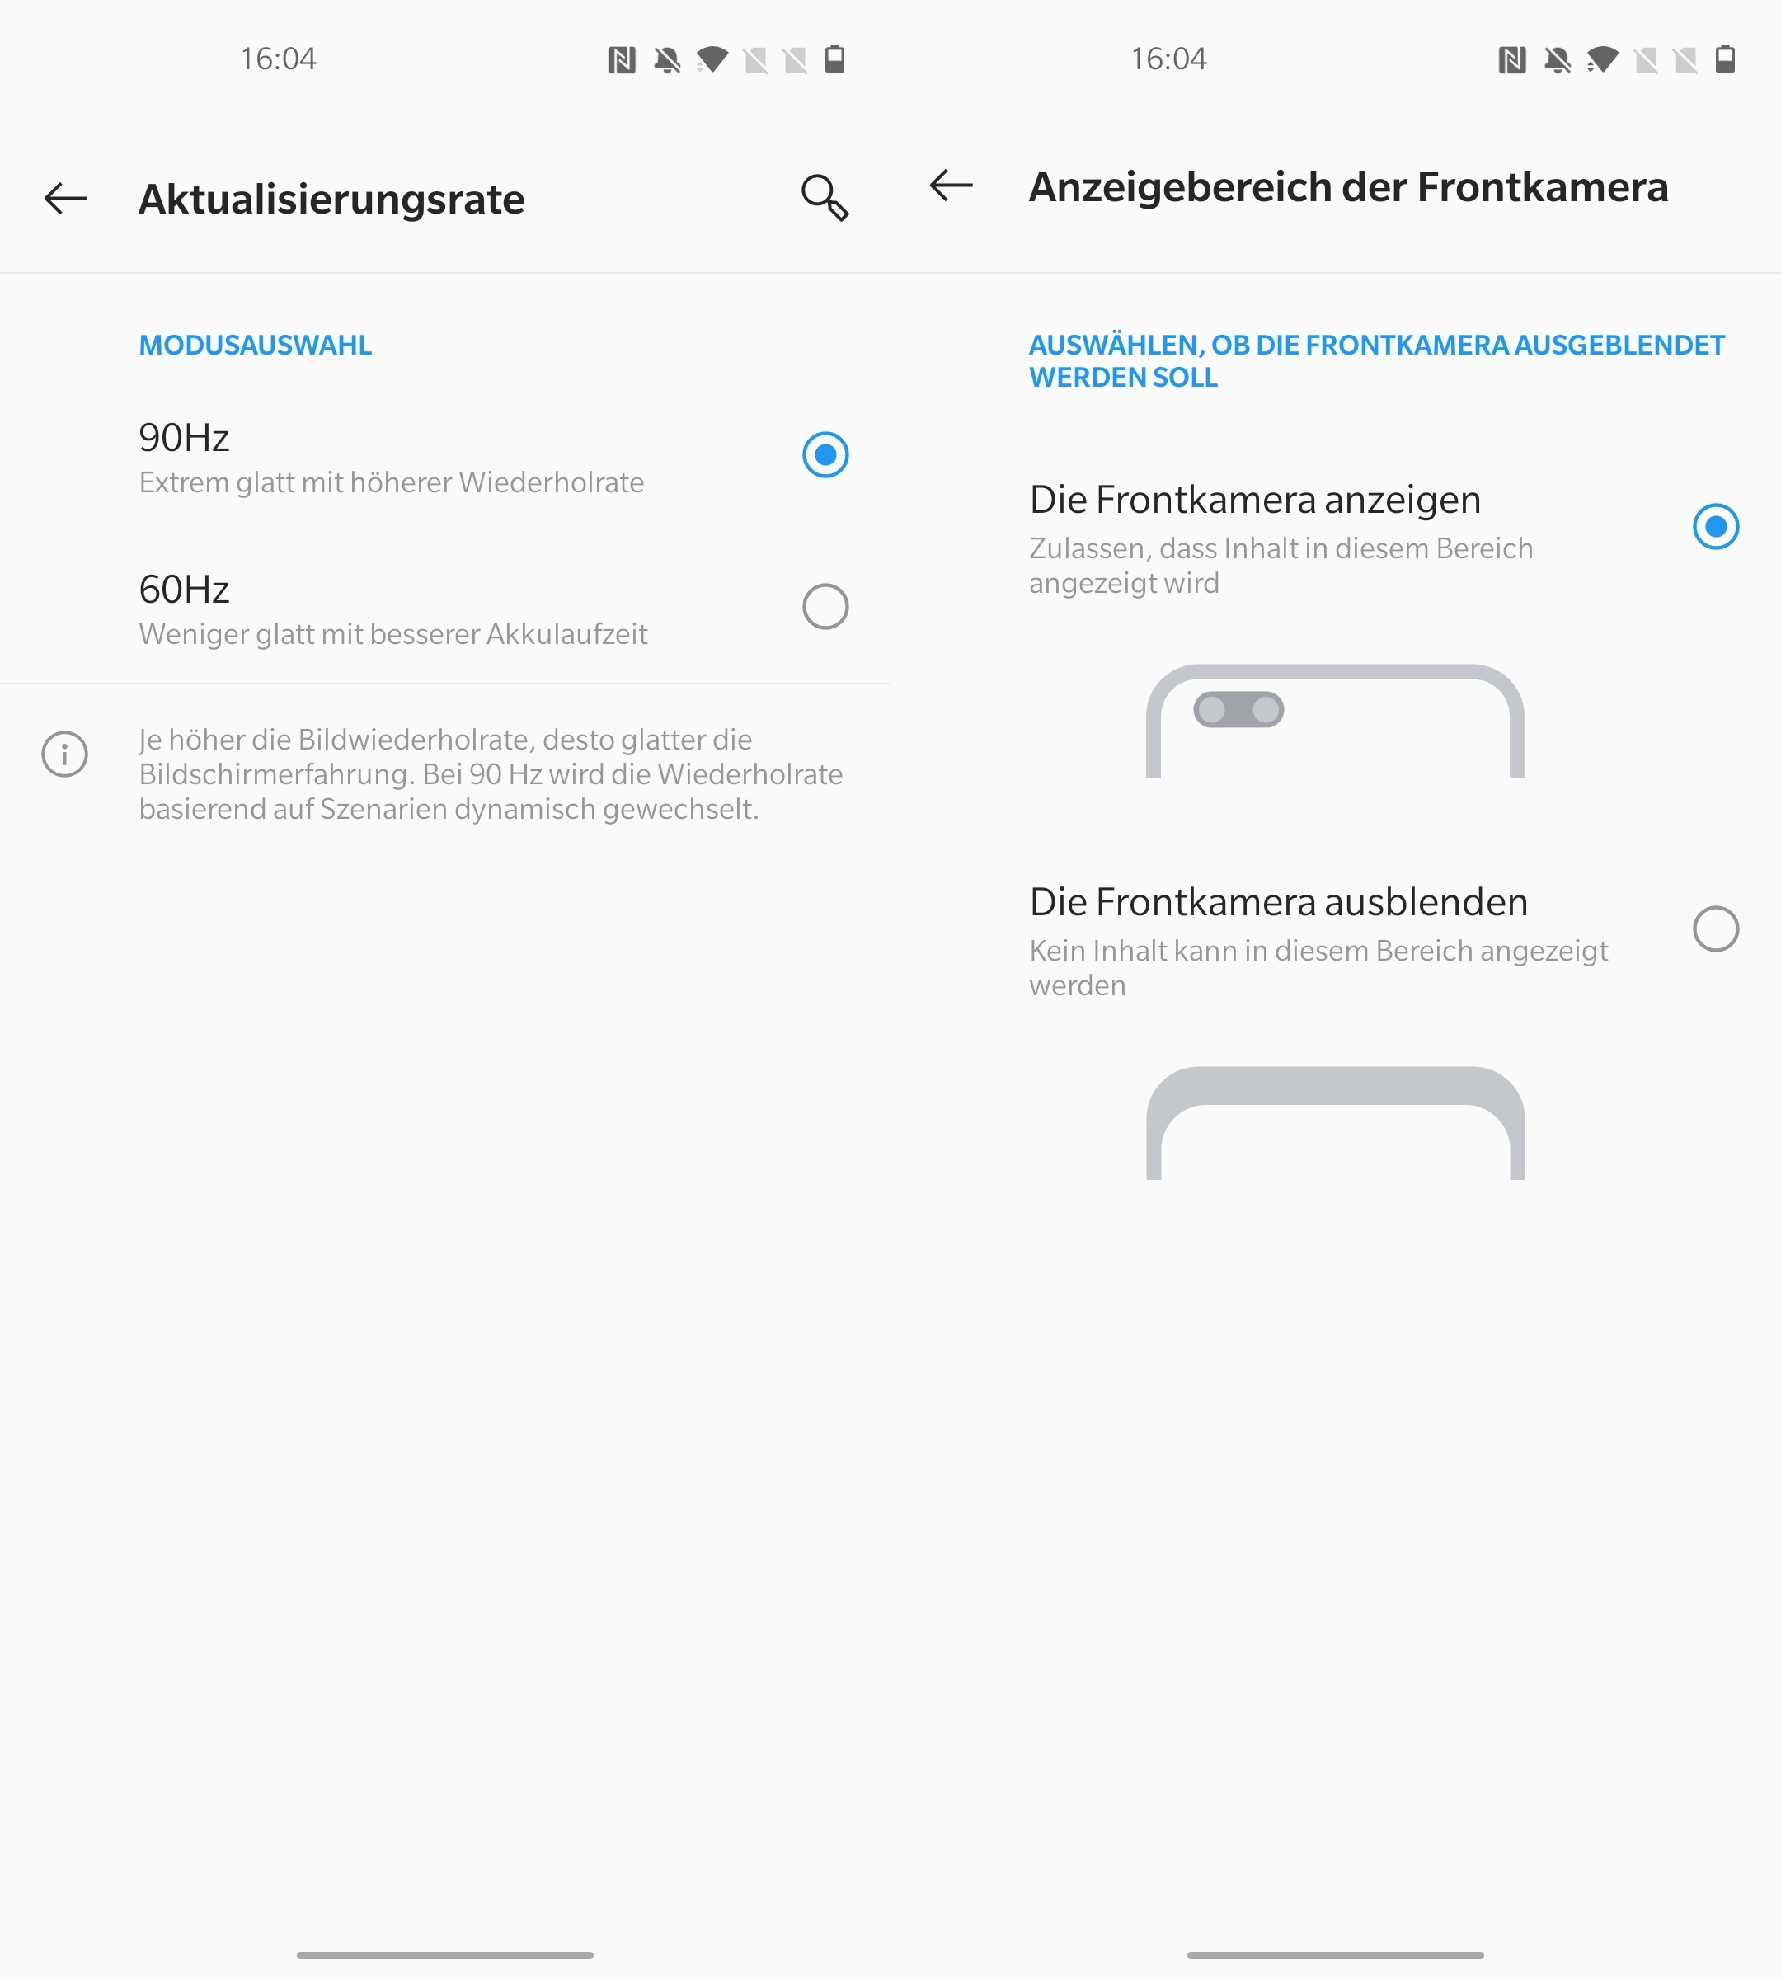The height and width of the screenshot is (1979, 1781).
Task: Go back from Anzeigebereich der Frontkamera
Action: coord(952,185)
